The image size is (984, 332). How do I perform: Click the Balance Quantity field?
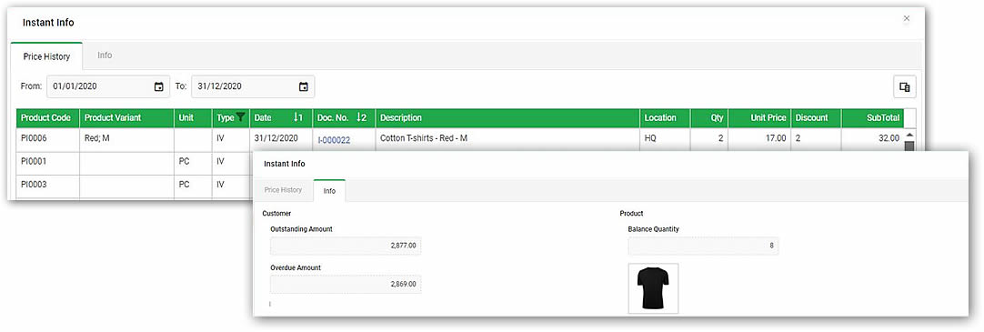click(704, 246)
